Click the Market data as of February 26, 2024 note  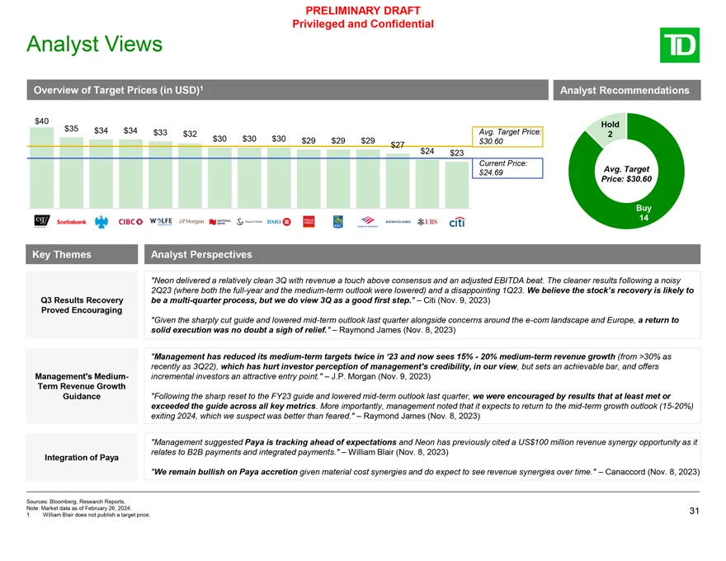78,507
